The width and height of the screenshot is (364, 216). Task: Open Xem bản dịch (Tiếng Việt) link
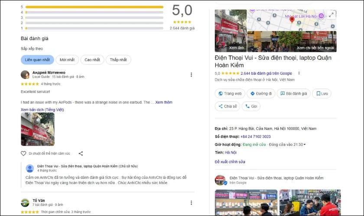point(42,110)
